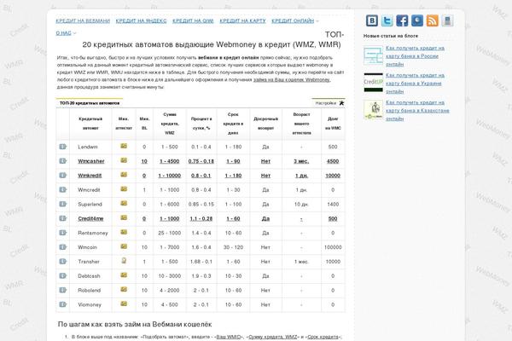The width and height of the screenshot is (512, 341).
Task: Click the settings star icon beside Настройки
Action: pyautogui.click(x=341, y=103)
